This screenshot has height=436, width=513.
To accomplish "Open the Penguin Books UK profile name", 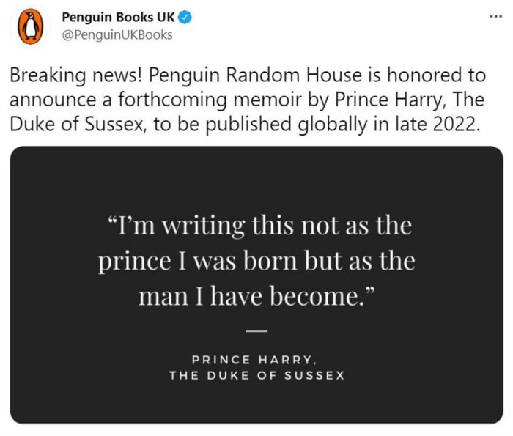I will 118,17.
